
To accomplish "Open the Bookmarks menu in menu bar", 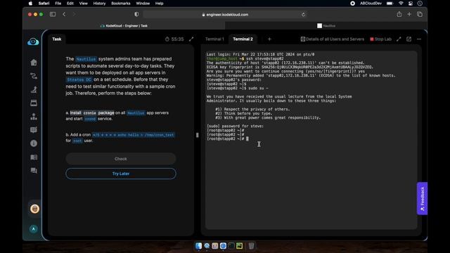I will (x=121, y=4).
